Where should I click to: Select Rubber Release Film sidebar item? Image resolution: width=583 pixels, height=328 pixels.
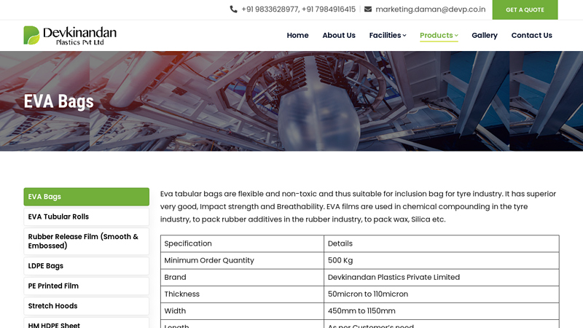86,241
